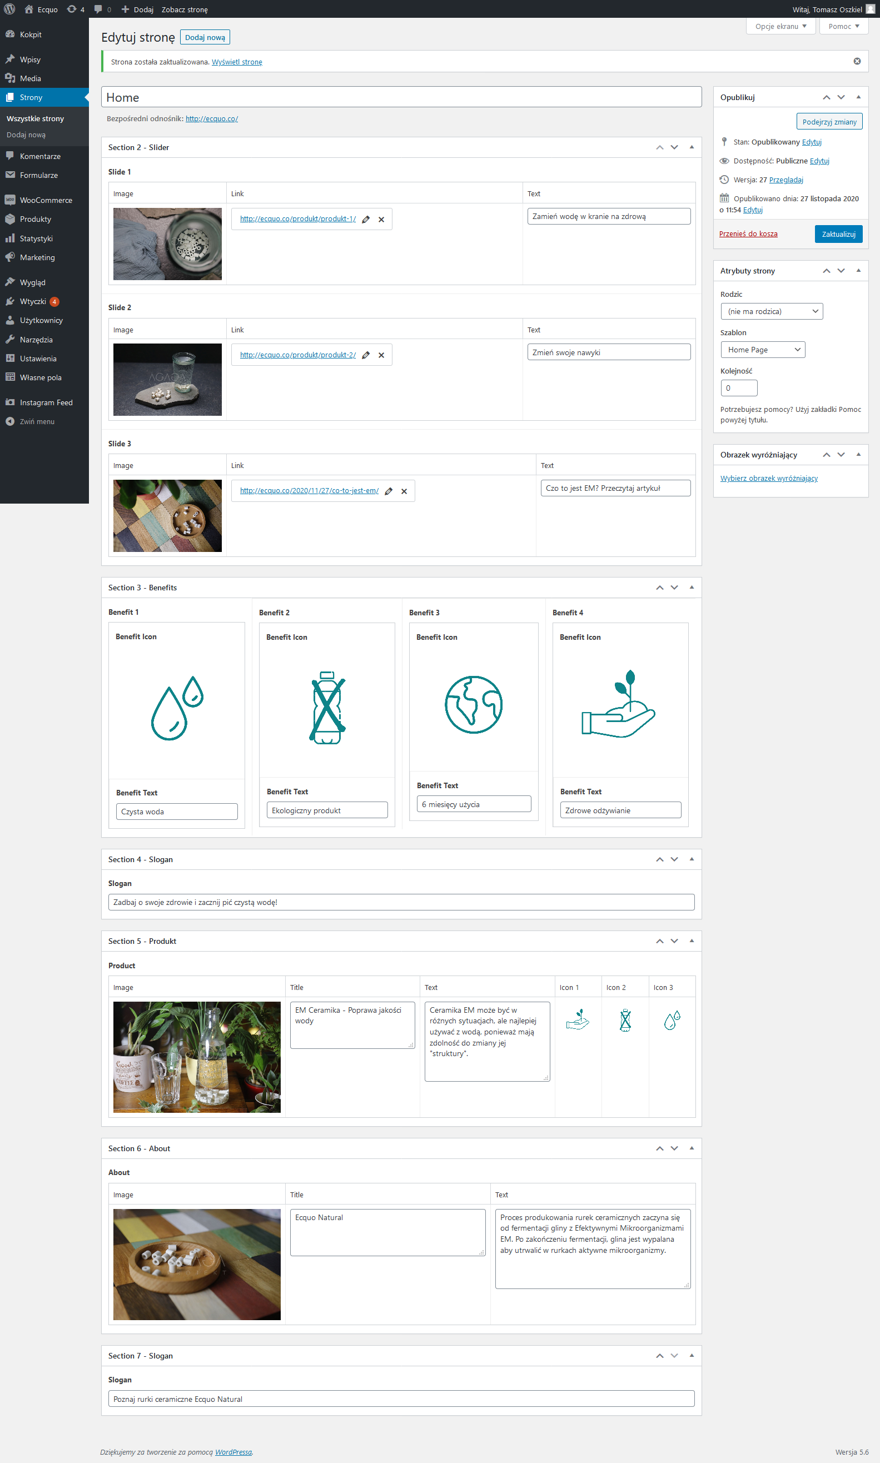Collapse the Section 6 - About panel

point(692,1148)
